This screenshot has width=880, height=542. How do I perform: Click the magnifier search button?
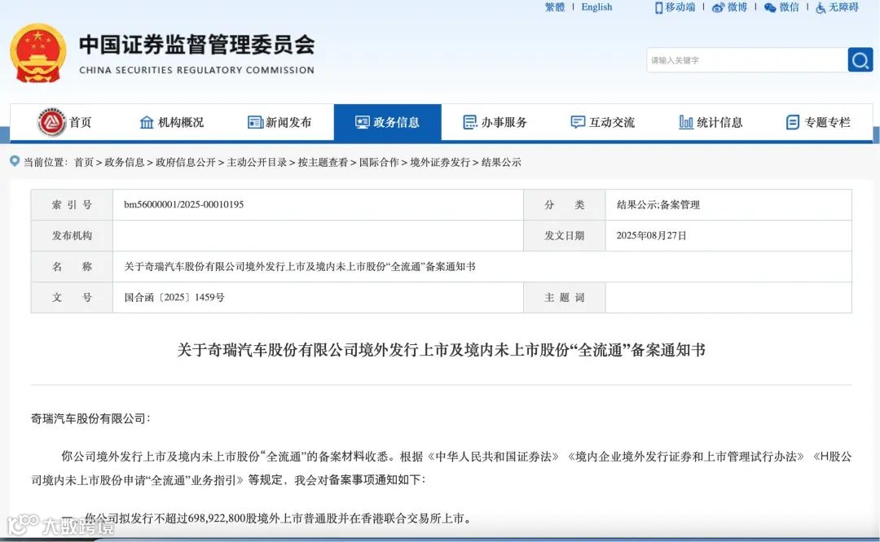point(860,60)
